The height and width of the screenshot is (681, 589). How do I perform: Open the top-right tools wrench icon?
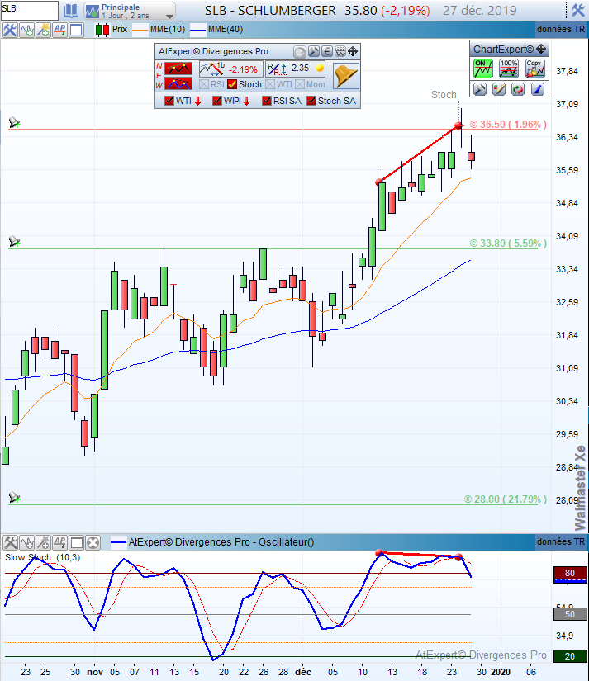tap(578, 10)
